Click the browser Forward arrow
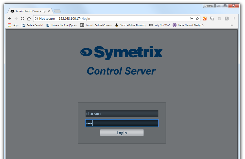Viewport: 245px width, 159px height. [16, 19]
